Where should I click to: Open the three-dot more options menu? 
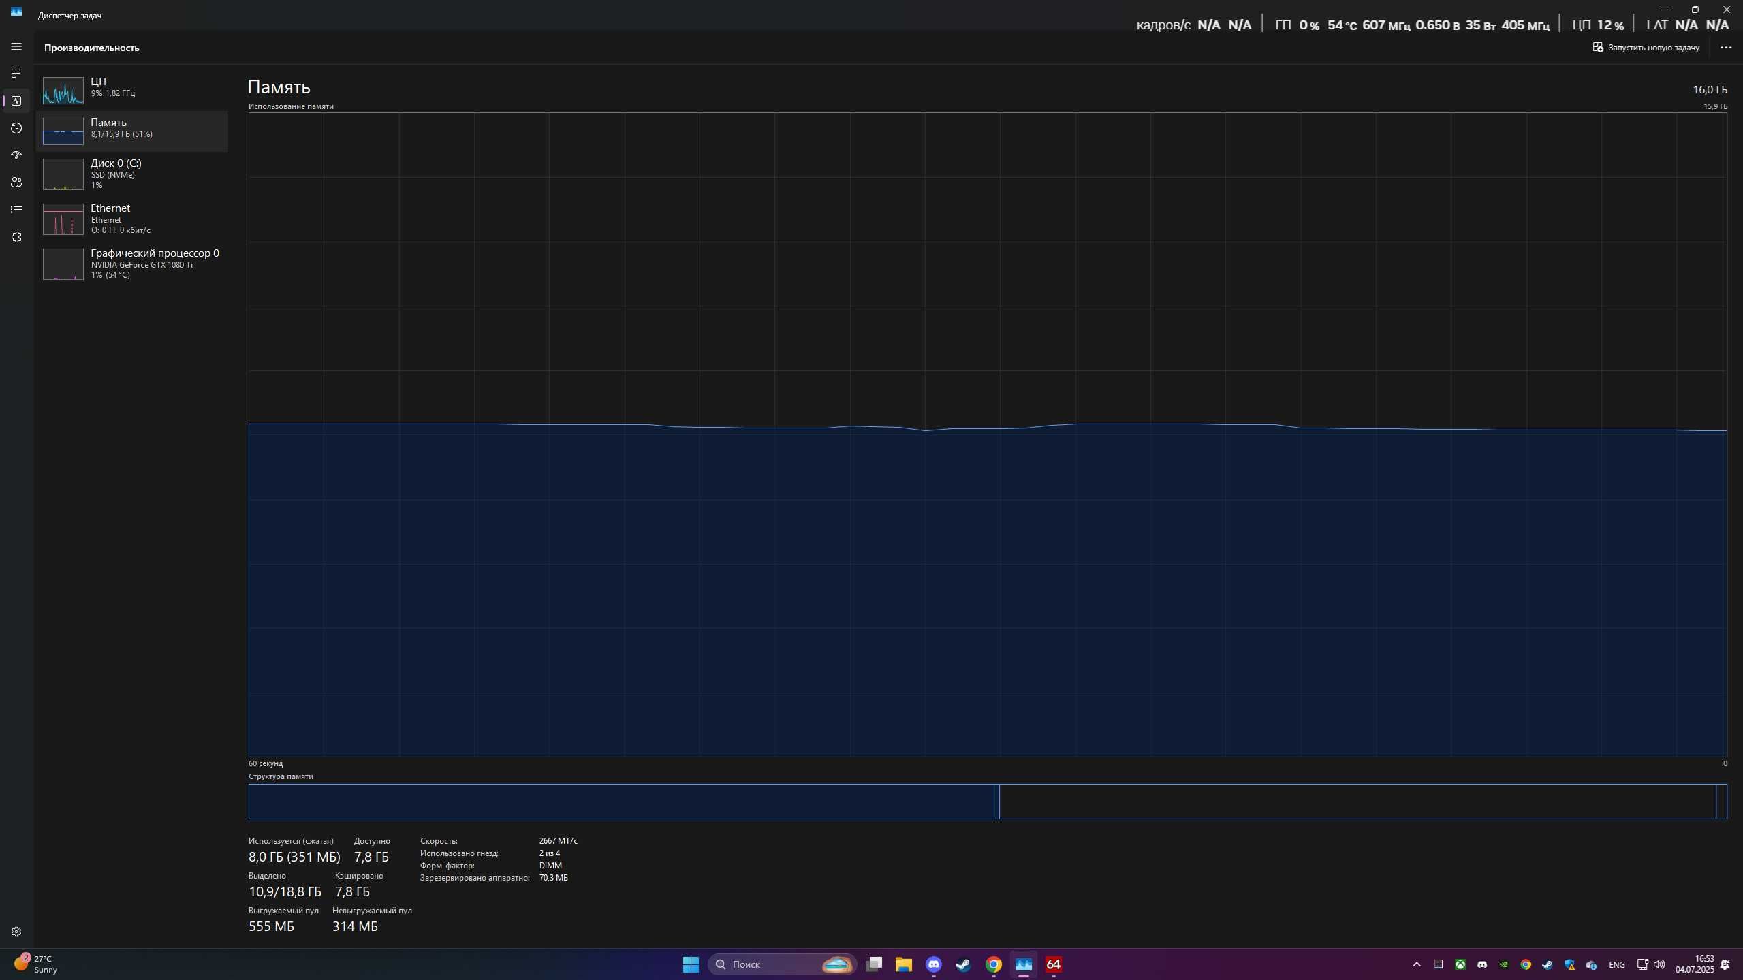1725,48
